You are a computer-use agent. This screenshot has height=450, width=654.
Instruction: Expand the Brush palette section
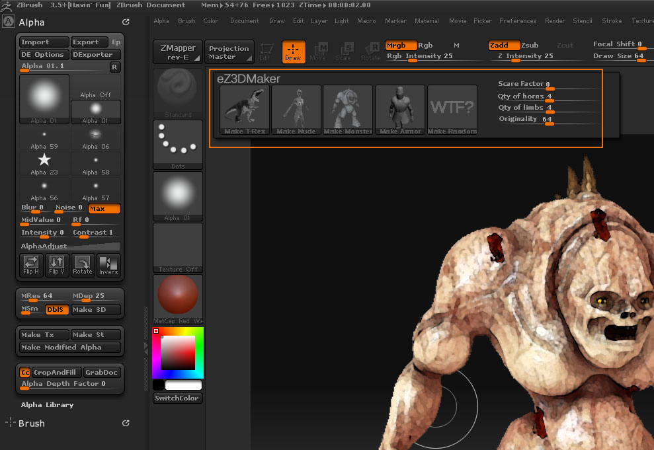pos(31,423)
